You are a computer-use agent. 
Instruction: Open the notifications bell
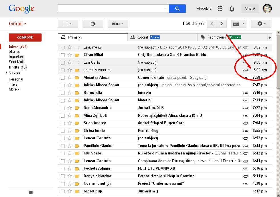pos(232,9)
